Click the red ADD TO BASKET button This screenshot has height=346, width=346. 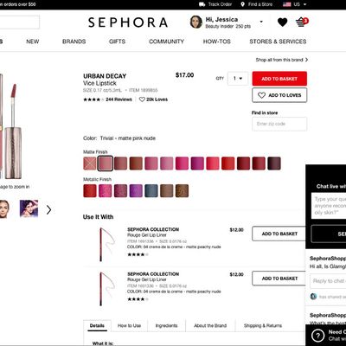point(279,79)
